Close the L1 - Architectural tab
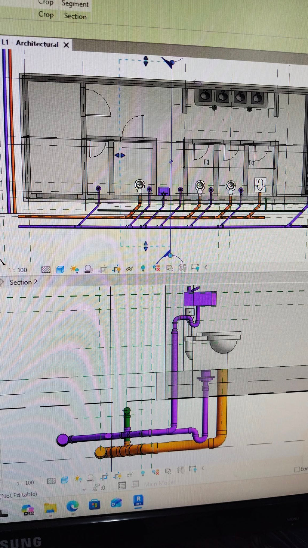308x548 pixels. (x=66, y=45)
